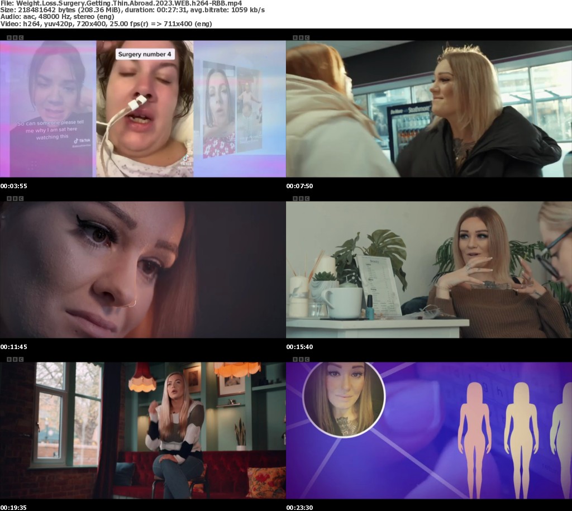Click the BBC logo in the 00:03:55 frame
Image resolution: width=572 pixels, height=511 pixels.
coord(15,37)
